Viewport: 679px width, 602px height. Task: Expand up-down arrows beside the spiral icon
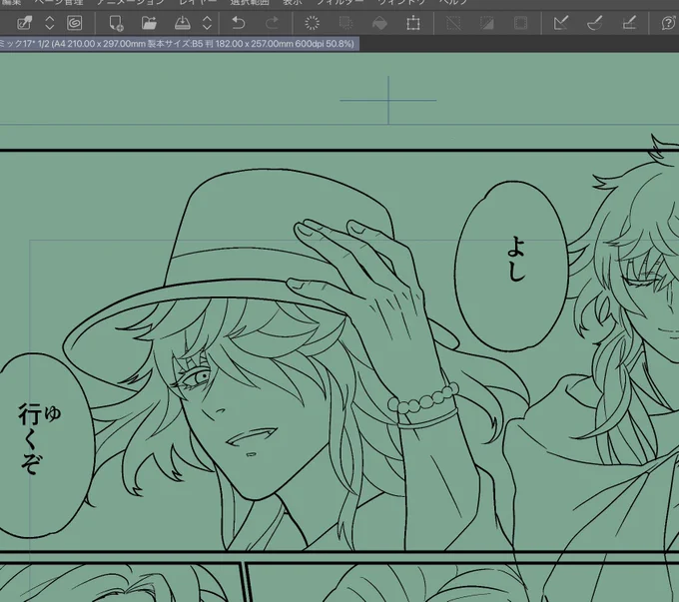click(50, 23)
